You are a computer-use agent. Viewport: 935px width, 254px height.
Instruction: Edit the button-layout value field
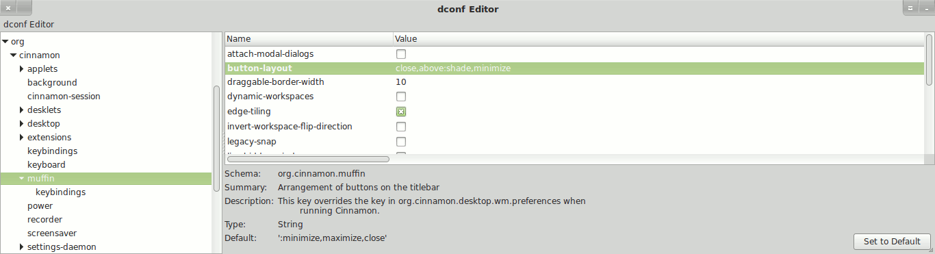[658, 68]
